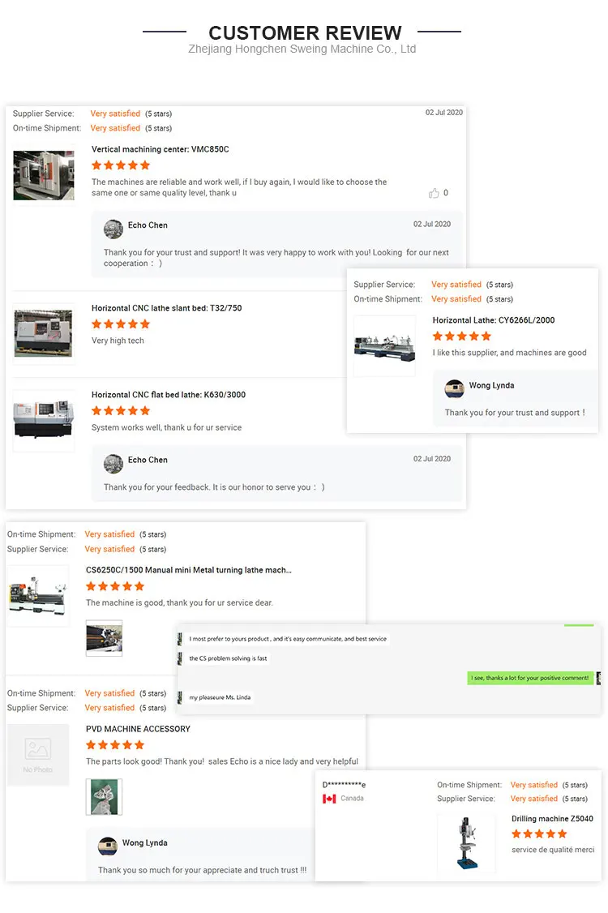The height and width of the screenshot is (913, 608).
Task: Click Echo Chen's avatar in feedback reply
Action: coord(113,464)
